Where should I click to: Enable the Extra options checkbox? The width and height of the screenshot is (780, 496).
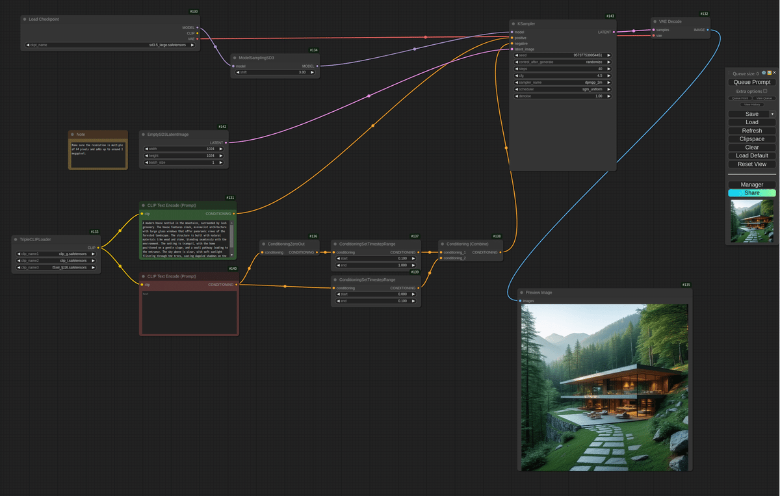(766, 91)
